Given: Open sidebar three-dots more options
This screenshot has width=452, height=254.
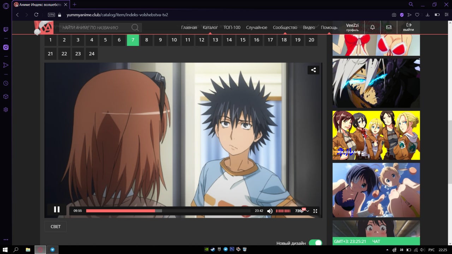Looking at the screenshot, I should (6, 240).
